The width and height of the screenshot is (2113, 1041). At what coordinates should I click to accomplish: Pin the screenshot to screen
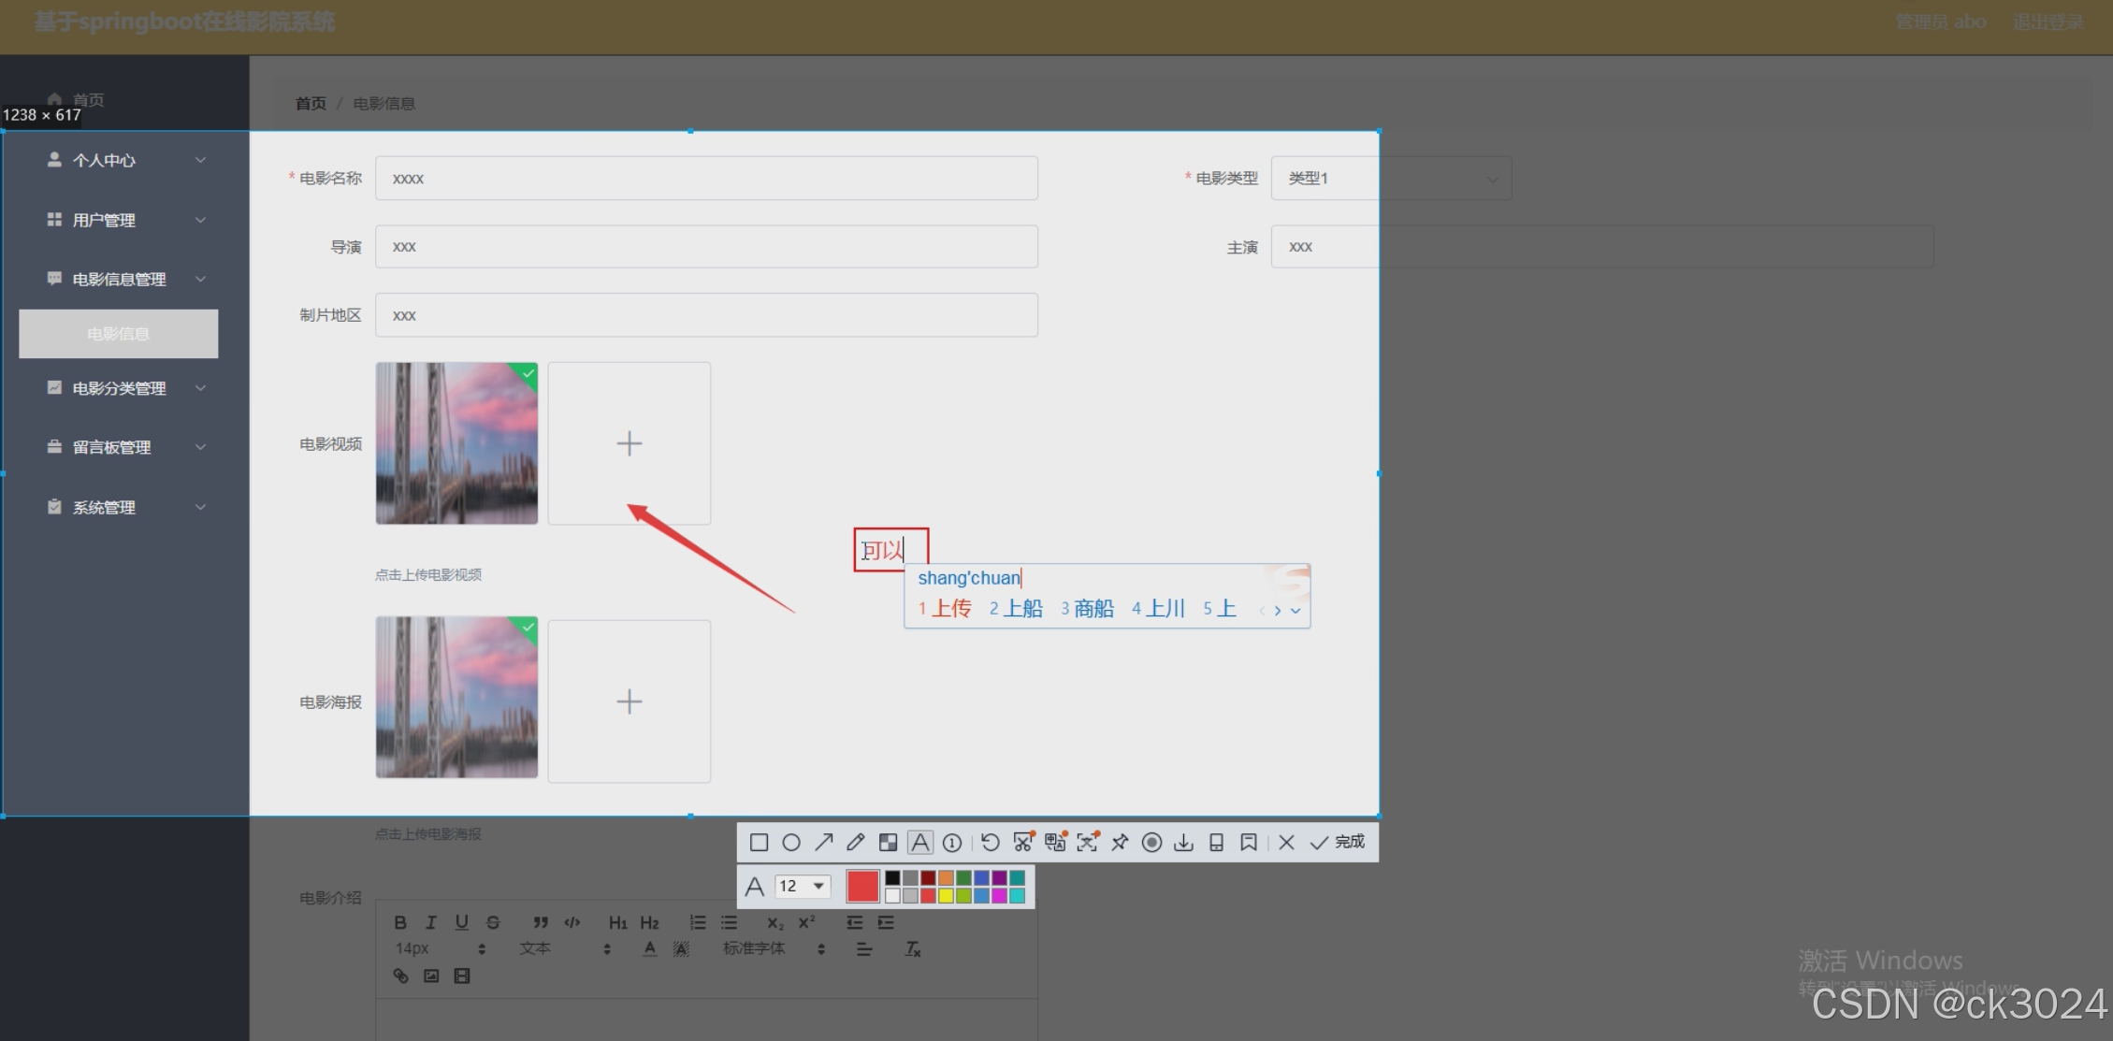pyautogui.click(x=1120, y=843)
